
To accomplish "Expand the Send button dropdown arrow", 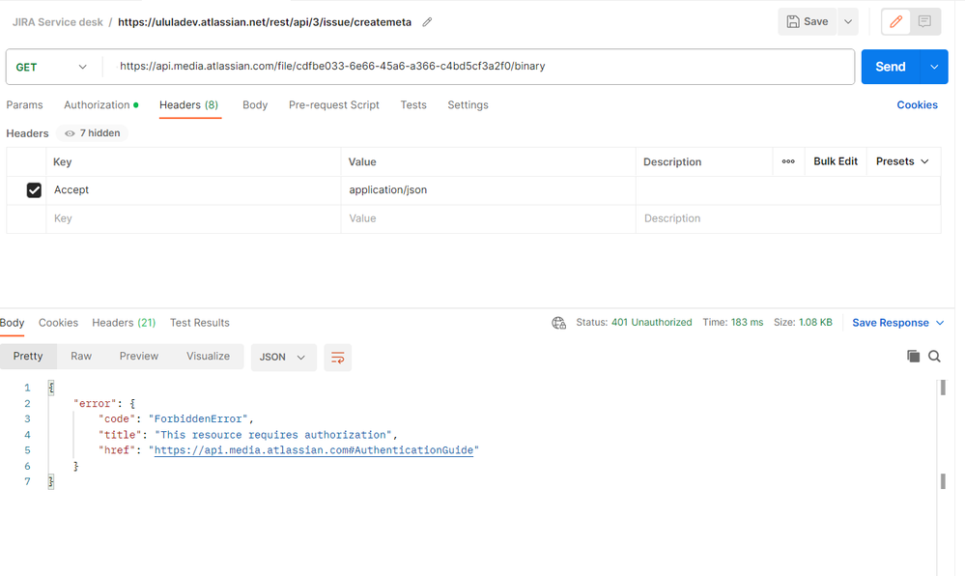I will 934,67.
